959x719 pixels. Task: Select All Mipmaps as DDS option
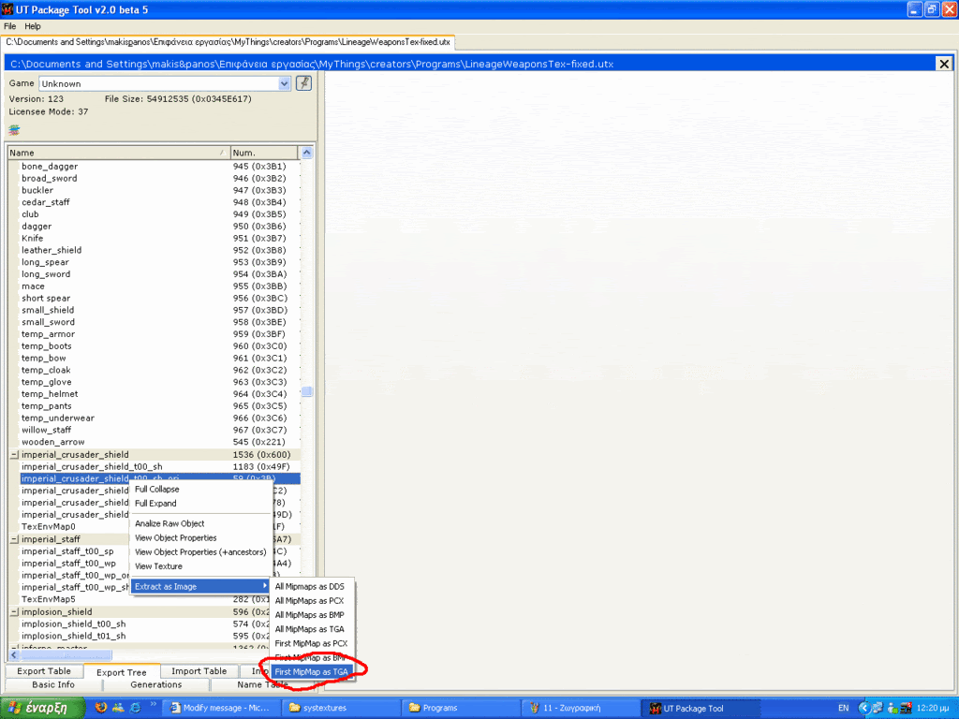(309, 586)
